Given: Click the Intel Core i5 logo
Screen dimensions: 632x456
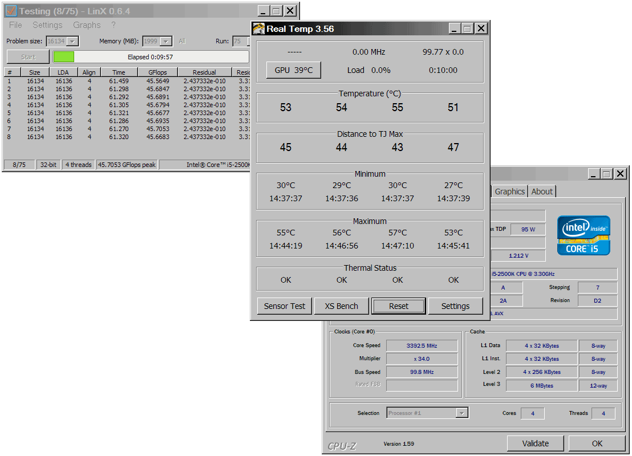Looking at the screenshot, I should click(x=584, y=235).
